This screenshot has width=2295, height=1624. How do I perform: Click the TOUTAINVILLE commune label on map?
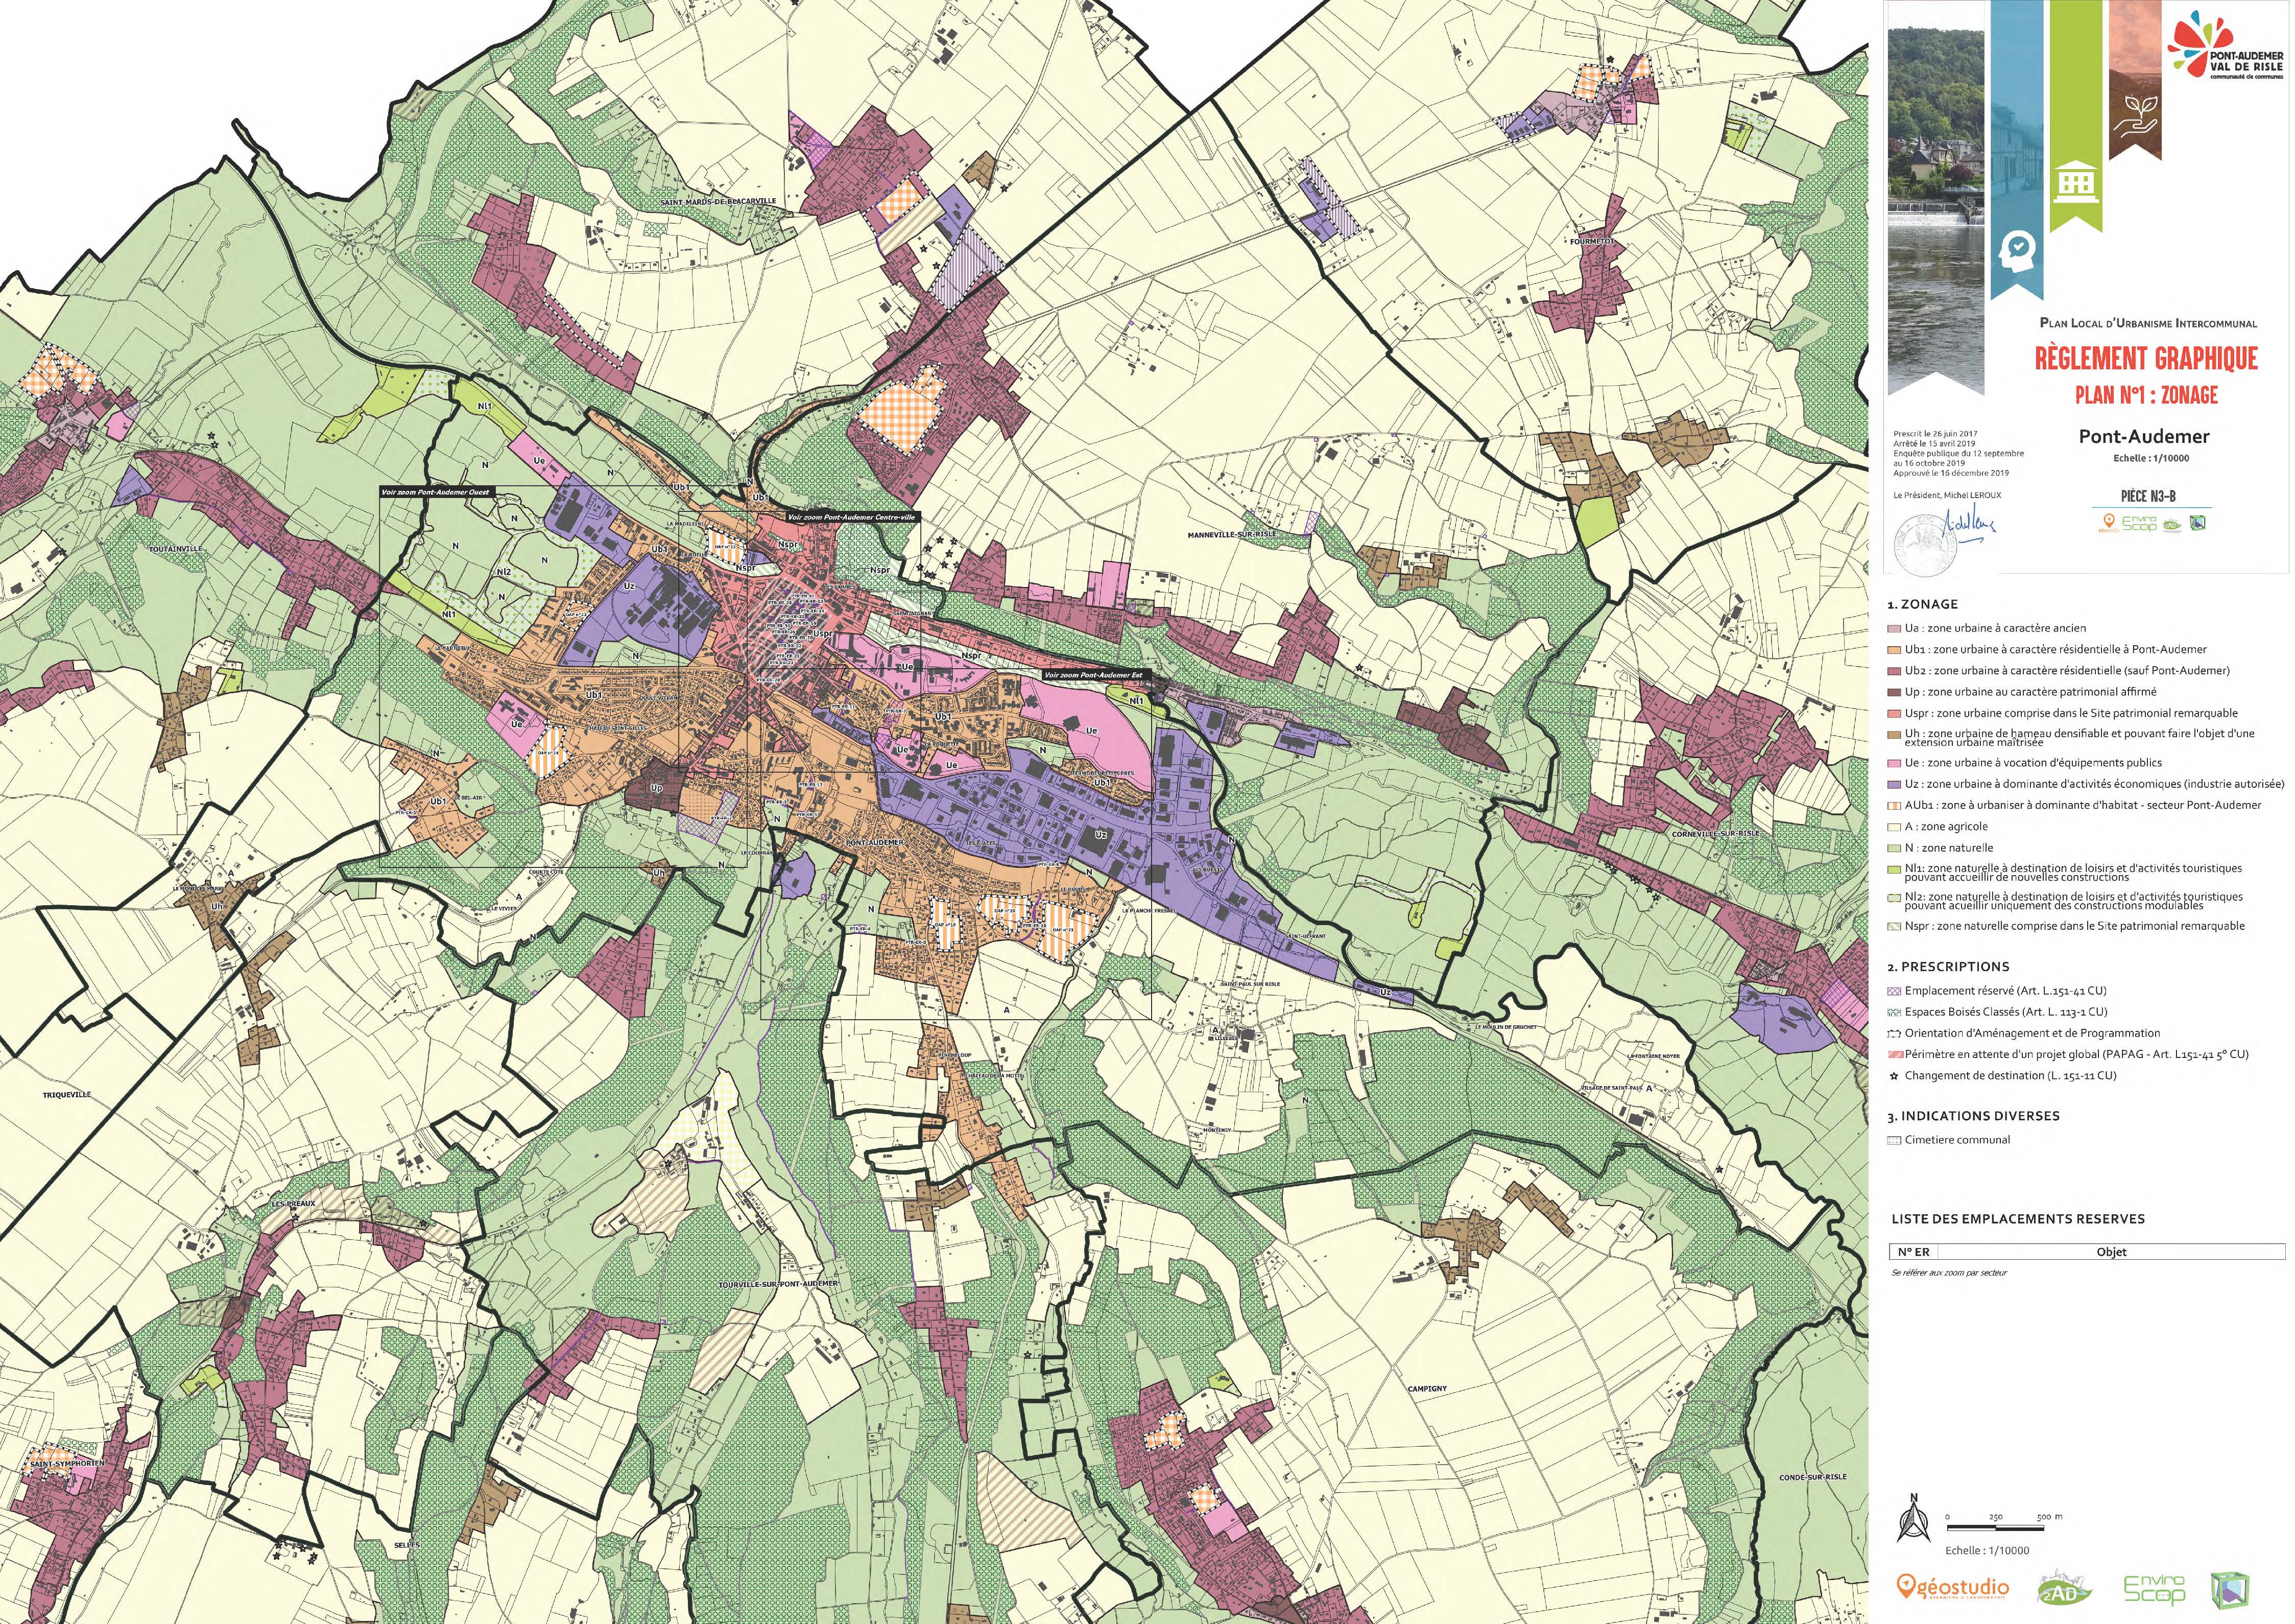(175, 549)
